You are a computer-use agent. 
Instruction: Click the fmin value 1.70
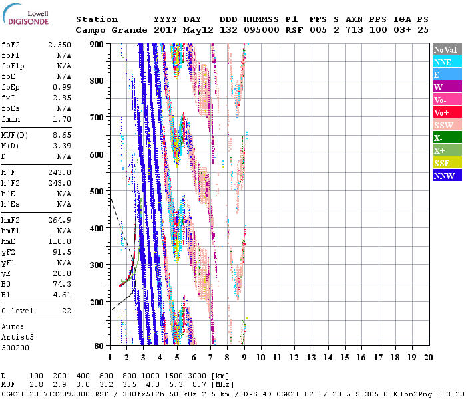tap(62, 119)
